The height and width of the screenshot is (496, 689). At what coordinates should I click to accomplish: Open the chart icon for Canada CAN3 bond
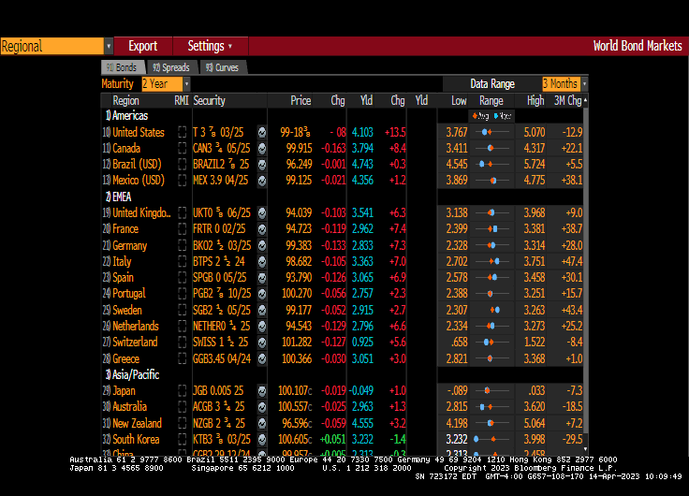pos(262,149)
